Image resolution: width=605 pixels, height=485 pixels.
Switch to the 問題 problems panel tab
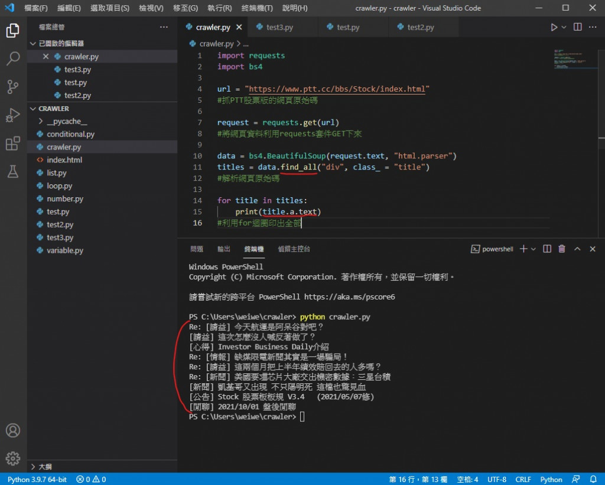(197, 249)
